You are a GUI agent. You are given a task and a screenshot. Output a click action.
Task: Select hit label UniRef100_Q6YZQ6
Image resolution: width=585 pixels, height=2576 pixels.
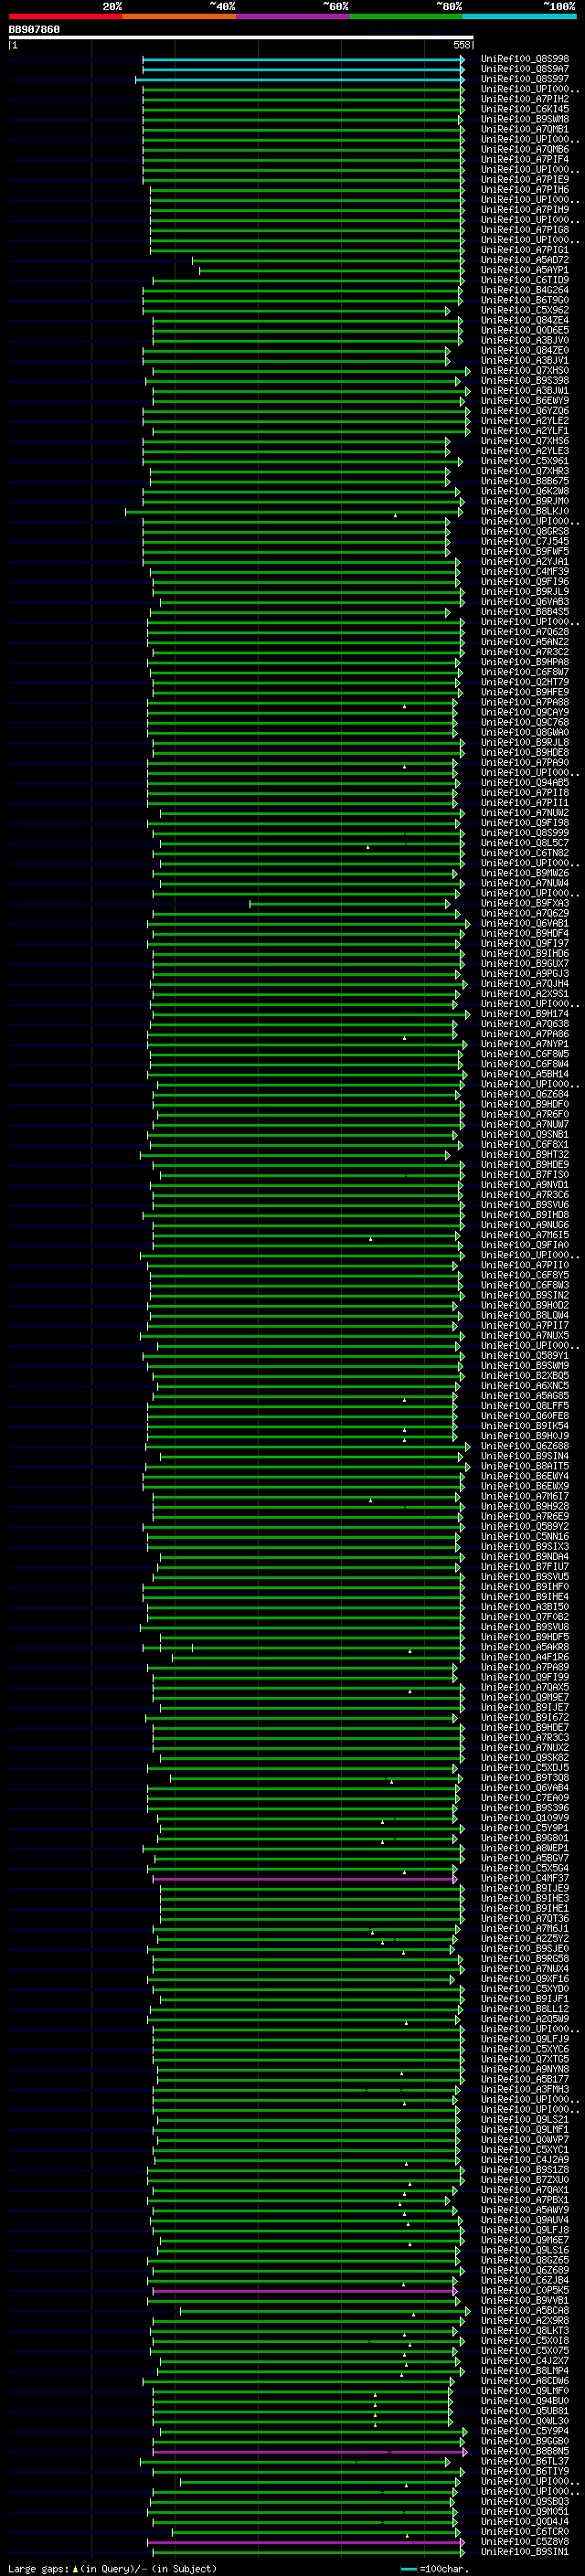(x=525, y=410)
